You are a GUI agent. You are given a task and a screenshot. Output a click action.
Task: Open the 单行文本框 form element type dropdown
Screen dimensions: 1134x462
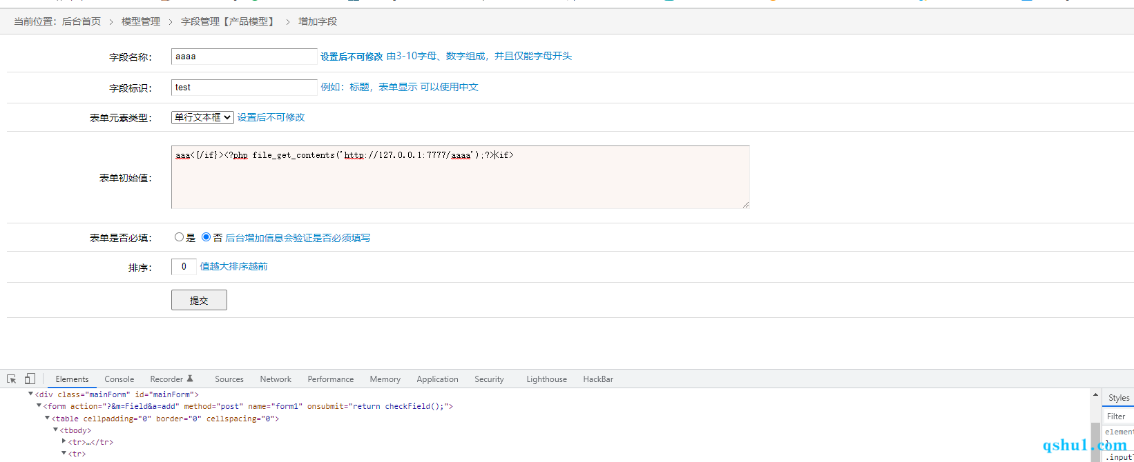pos(202,117)
